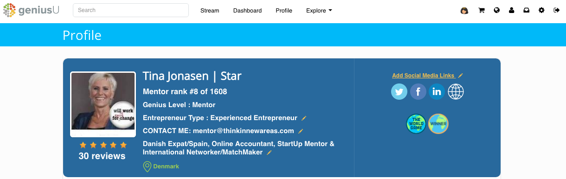Open the user account icon

(512, 11)
